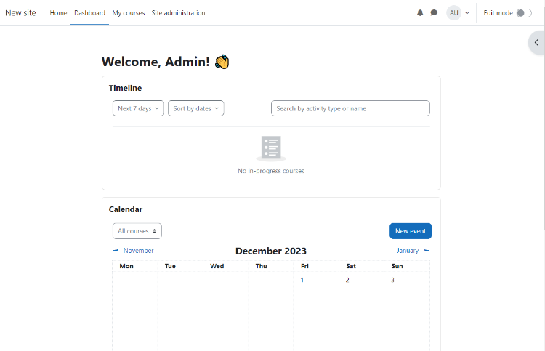This screenshot has height=351, width=545.
Task: Open user menu dropdown arrow
Action: pos(467,13)
